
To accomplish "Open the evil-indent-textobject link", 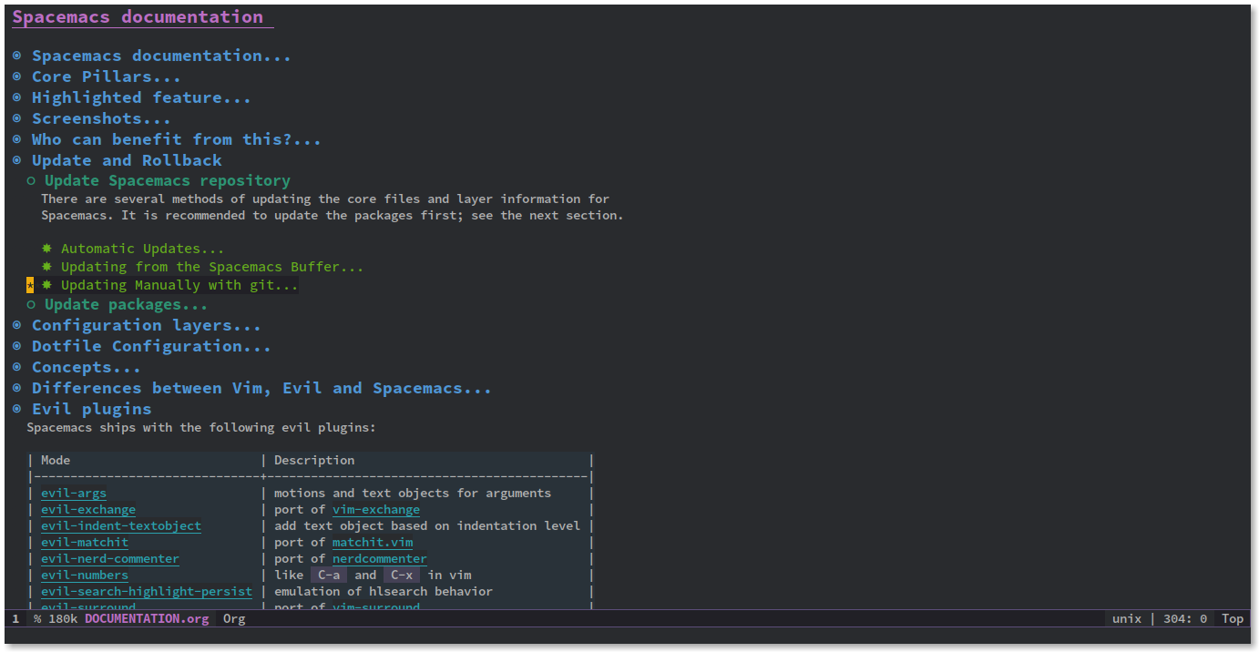I will tap(121, 526).
